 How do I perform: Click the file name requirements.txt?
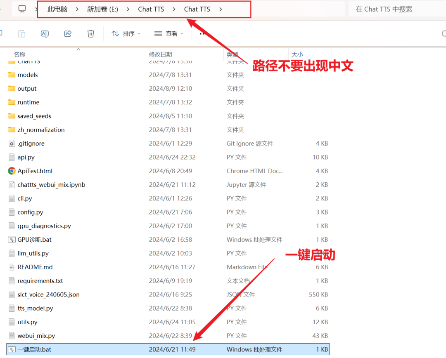pyautogui.click(x=40, y=281)
